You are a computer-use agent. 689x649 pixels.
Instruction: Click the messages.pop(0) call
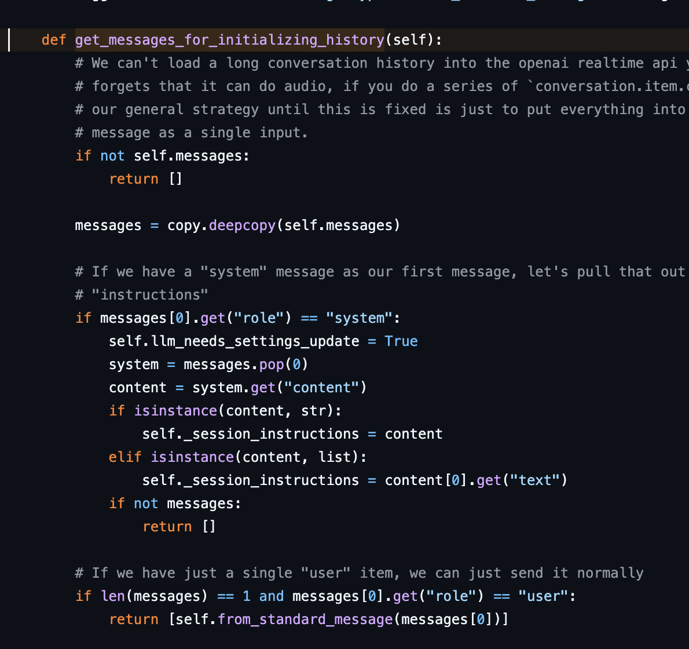tap(243, 364)
